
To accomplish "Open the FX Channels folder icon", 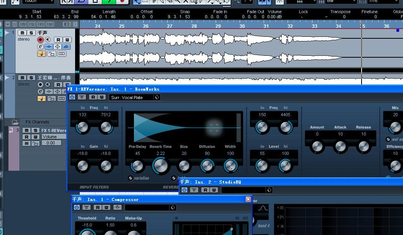I will pyautogui.click(x=15, y=122).
